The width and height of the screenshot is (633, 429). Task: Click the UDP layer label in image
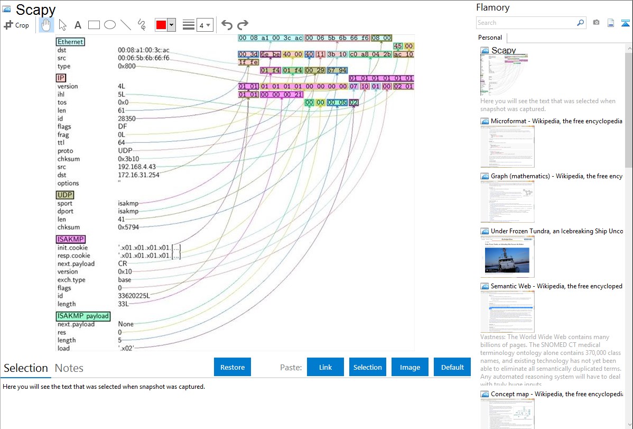[64, 195]
